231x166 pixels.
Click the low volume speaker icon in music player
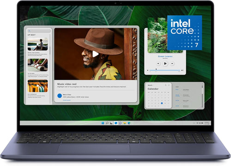148,70
